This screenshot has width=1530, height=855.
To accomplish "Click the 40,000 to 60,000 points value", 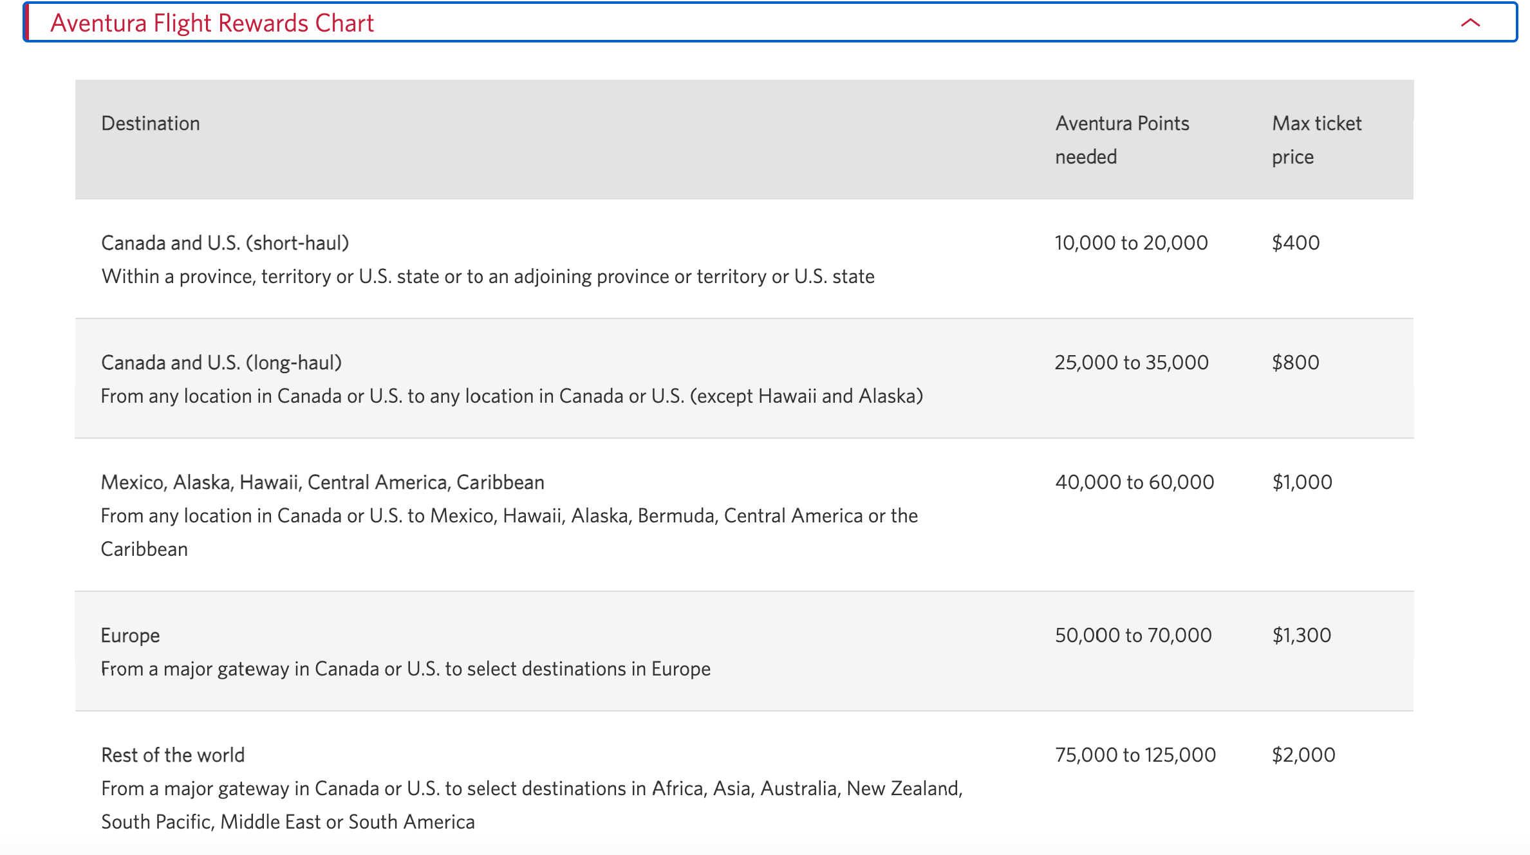I will (1134, 482).
